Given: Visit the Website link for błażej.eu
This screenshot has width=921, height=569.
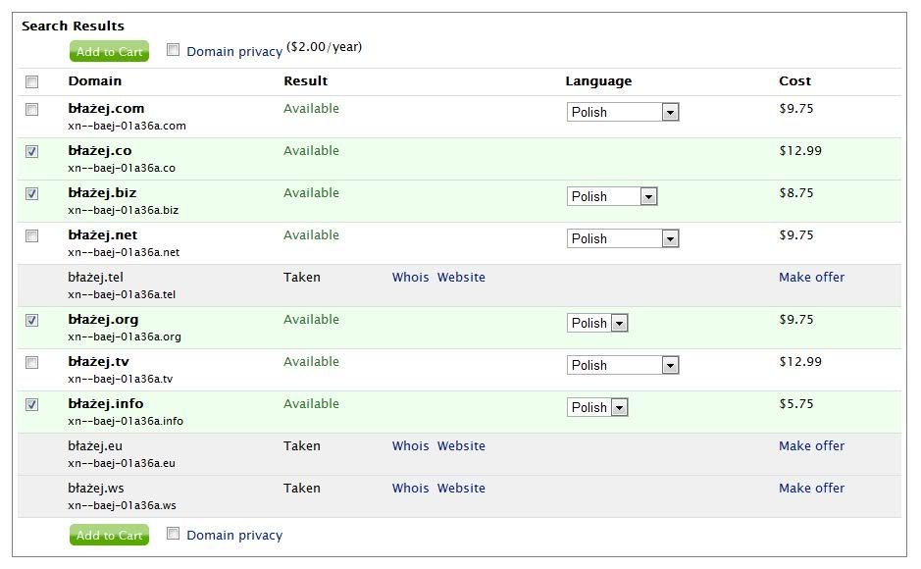Looking at the screenshot, I should pos(461,446).
